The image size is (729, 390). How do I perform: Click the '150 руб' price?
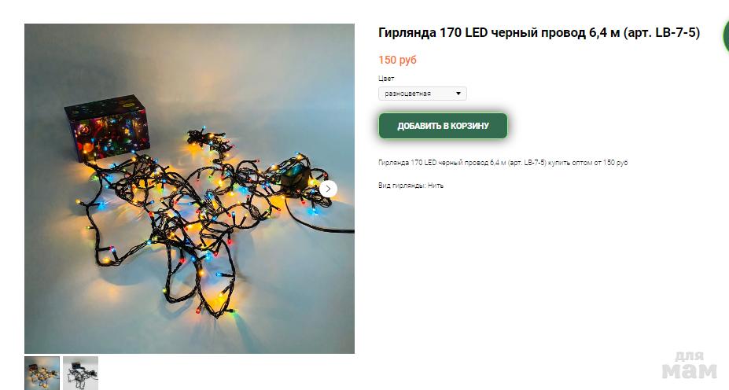point(397,60)
